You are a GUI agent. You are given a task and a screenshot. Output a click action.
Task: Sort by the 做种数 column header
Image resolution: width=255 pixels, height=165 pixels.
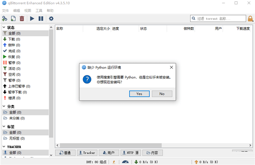pyautogui.click(x=181, y=29)
